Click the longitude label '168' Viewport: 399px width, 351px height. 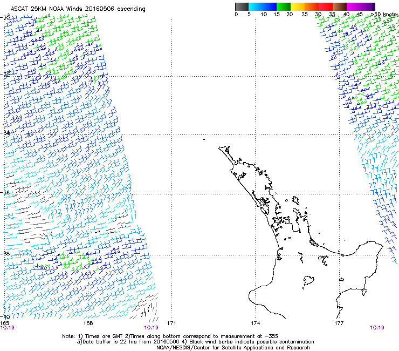[88, 323]
